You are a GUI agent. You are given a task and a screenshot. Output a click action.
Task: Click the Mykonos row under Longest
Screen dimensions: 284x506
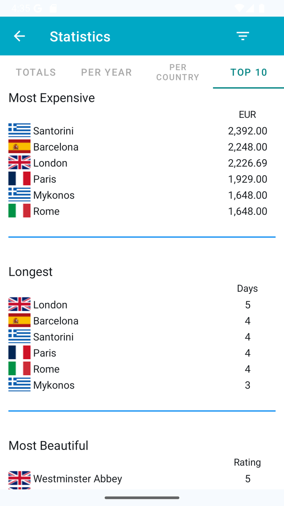tap(54, 385)
